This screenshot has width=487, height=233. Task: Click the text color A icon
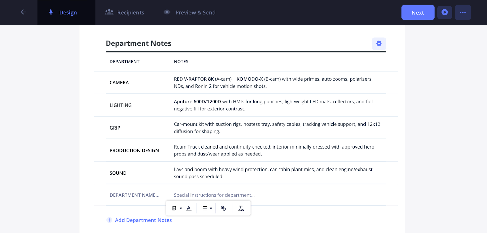(189, 208)
